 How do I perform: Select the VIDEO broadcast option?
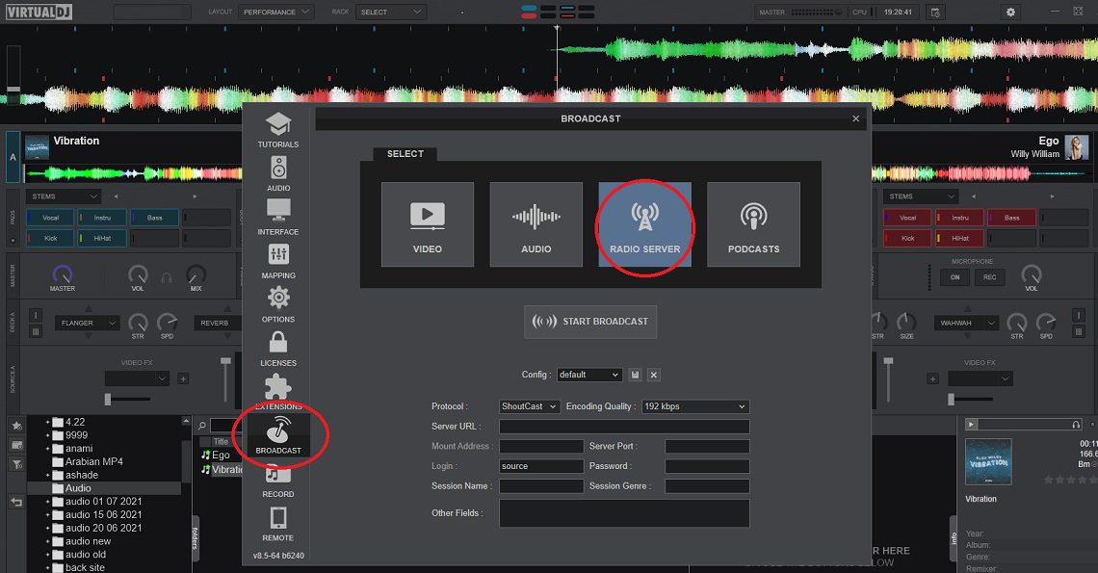[427, 223]
